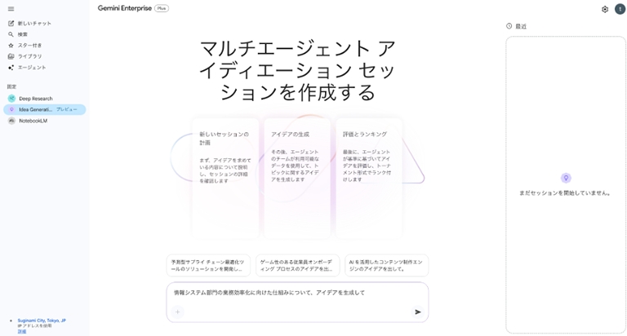This screenshot has height=336, width=627.
Task: Select the Deep Research agent icon
Action: (x=11, y=99)
